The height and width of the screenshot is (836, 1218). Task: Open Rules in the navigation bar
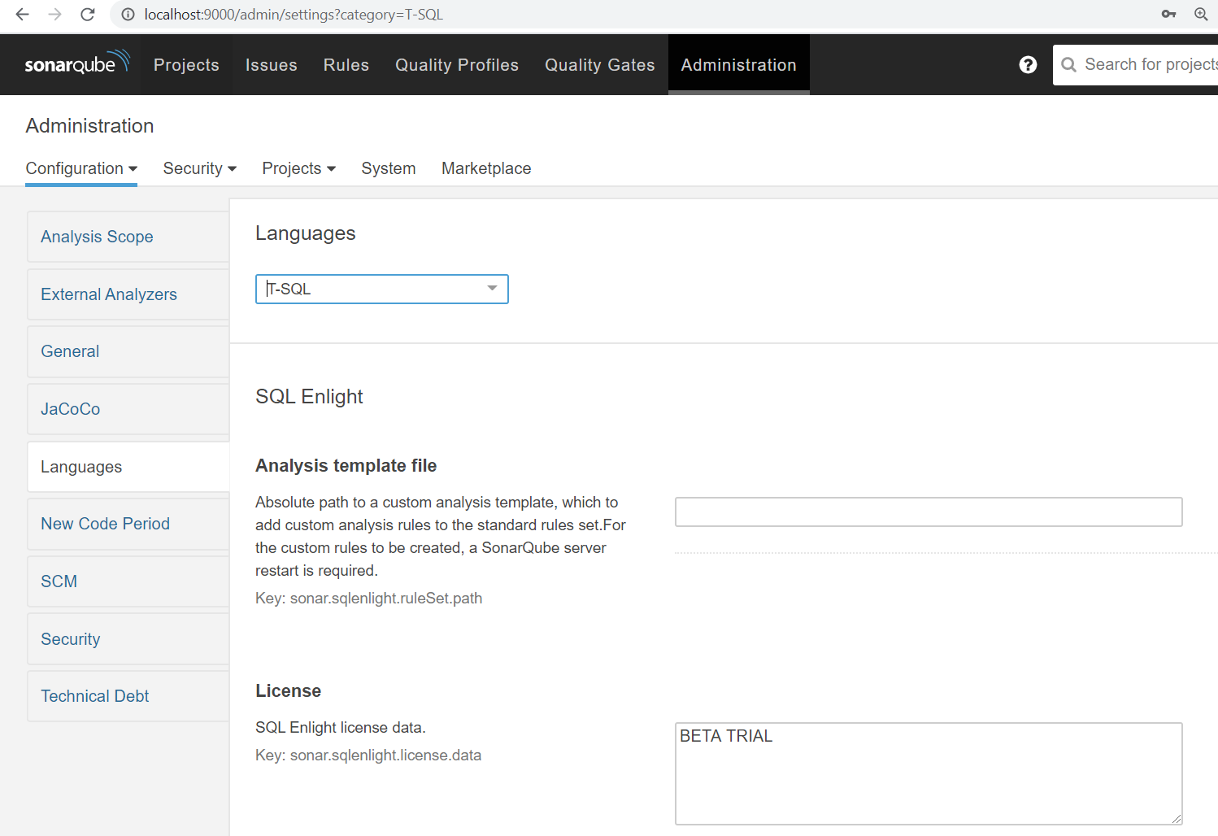(346, 65)
